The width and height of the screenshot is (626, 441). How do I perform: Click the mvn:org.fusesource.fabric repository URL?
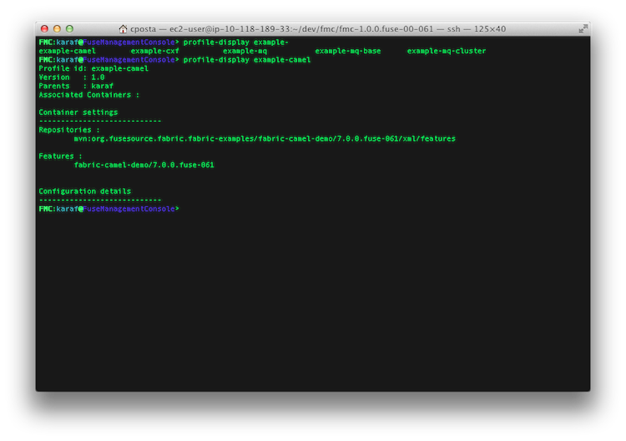pos(265,138)
